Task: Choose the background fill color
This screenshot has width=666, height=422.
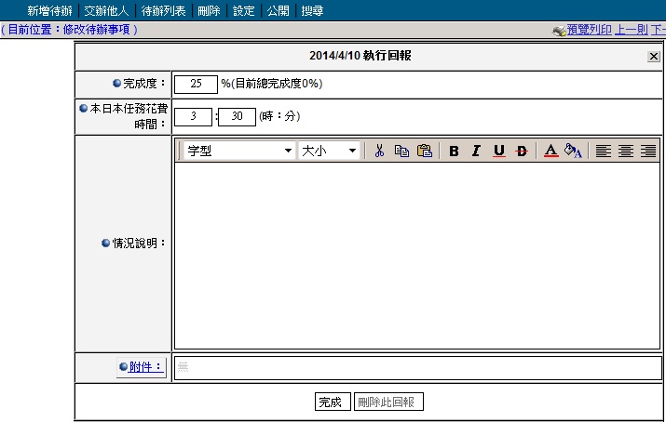Action: coord(573,151)
